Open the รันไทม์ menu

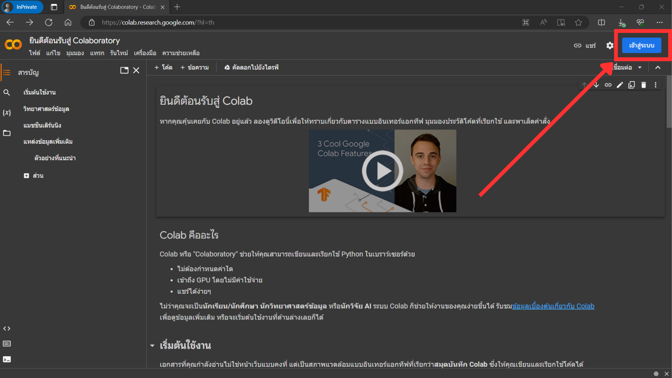[x=119, y=53]
